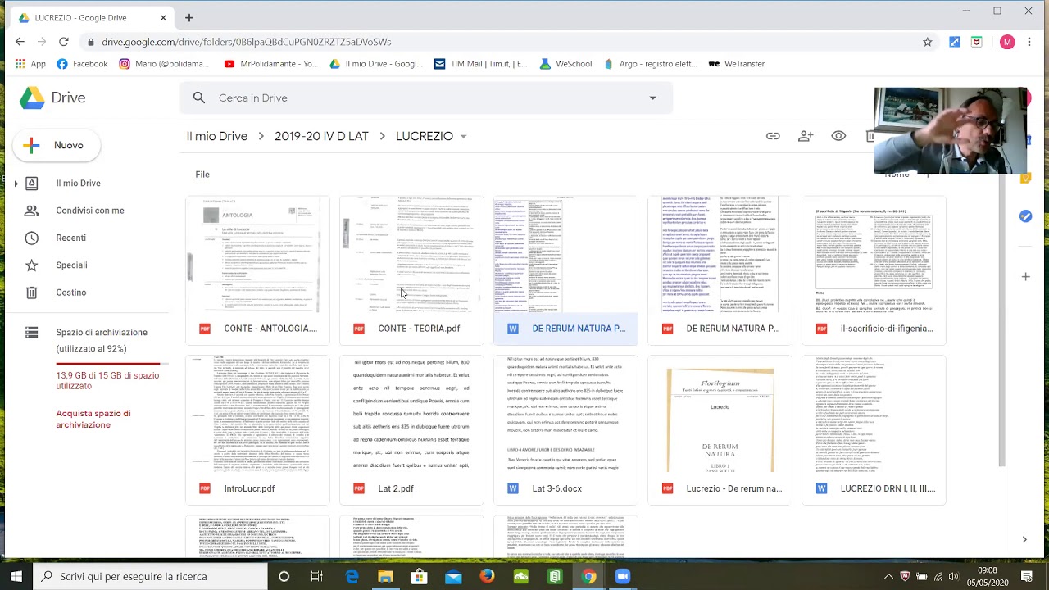The height and width of the screenshot is (590, 1049).
Task: Click the Windows Start button
Action: pyautogui.click(x=16, y=577)
